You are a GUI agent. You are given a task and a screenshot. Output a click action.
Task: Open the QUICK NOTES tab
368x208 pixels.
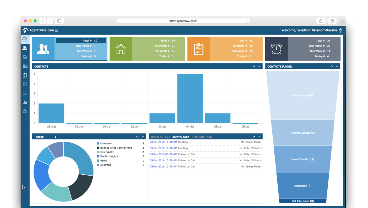pos(159,137)
